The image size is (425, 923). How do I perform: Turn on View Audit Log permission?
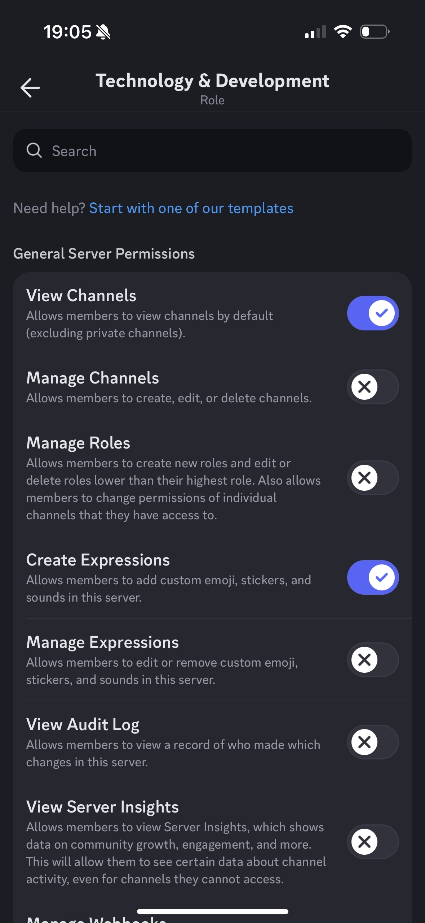coord(373,742)
